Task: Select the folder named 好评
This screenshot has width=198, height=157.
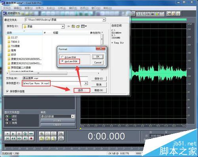Action: coord(12,55)
